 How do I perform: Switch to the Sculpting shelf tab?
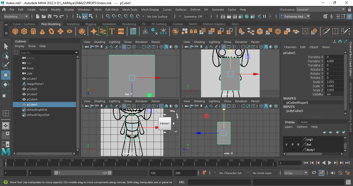coord(73,24)
